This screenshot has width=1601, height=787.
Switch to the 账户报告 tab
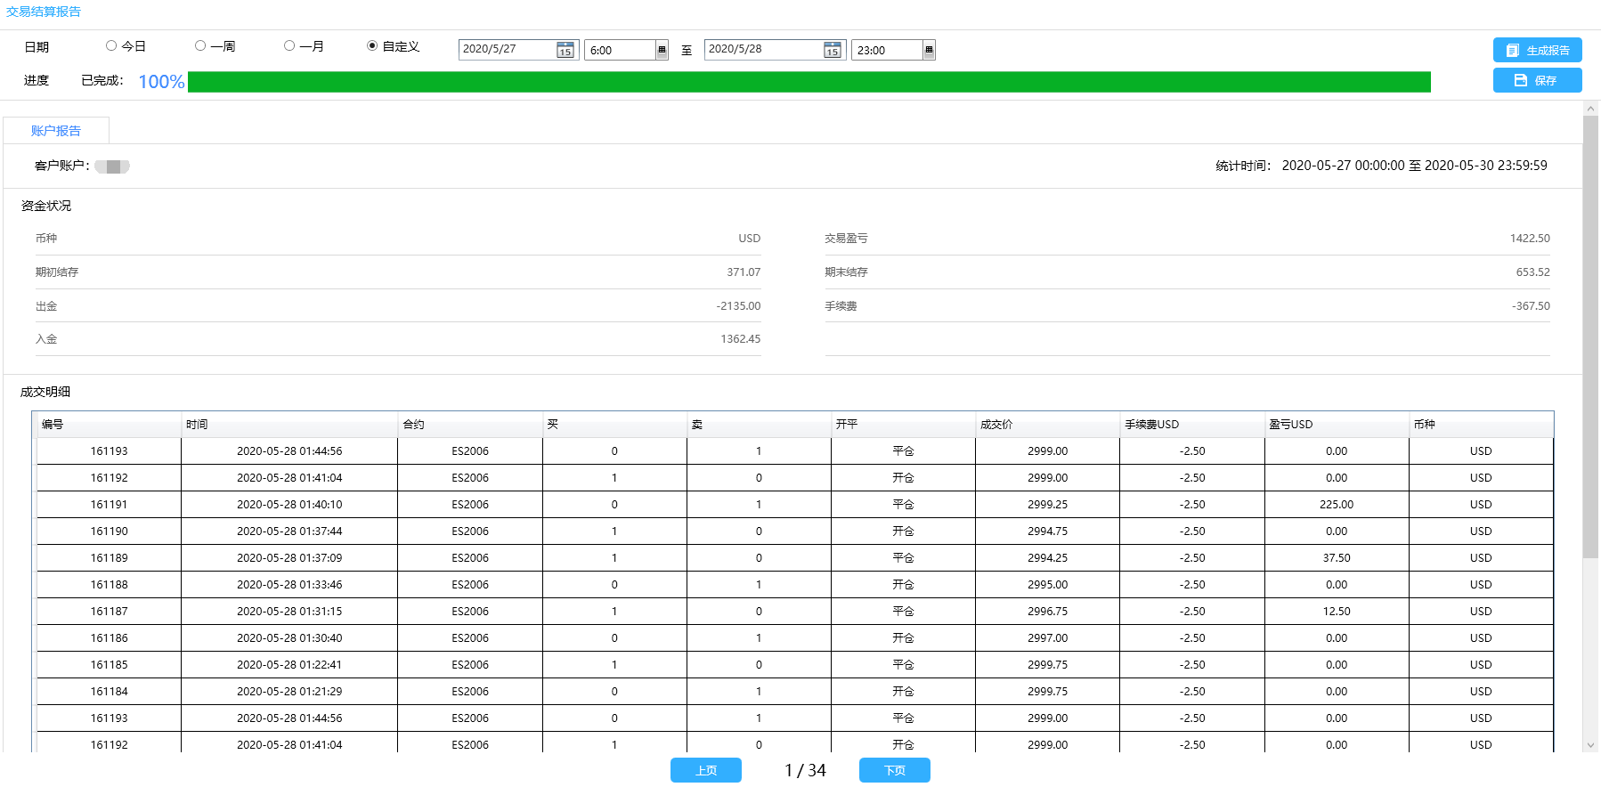coord(56,131)
